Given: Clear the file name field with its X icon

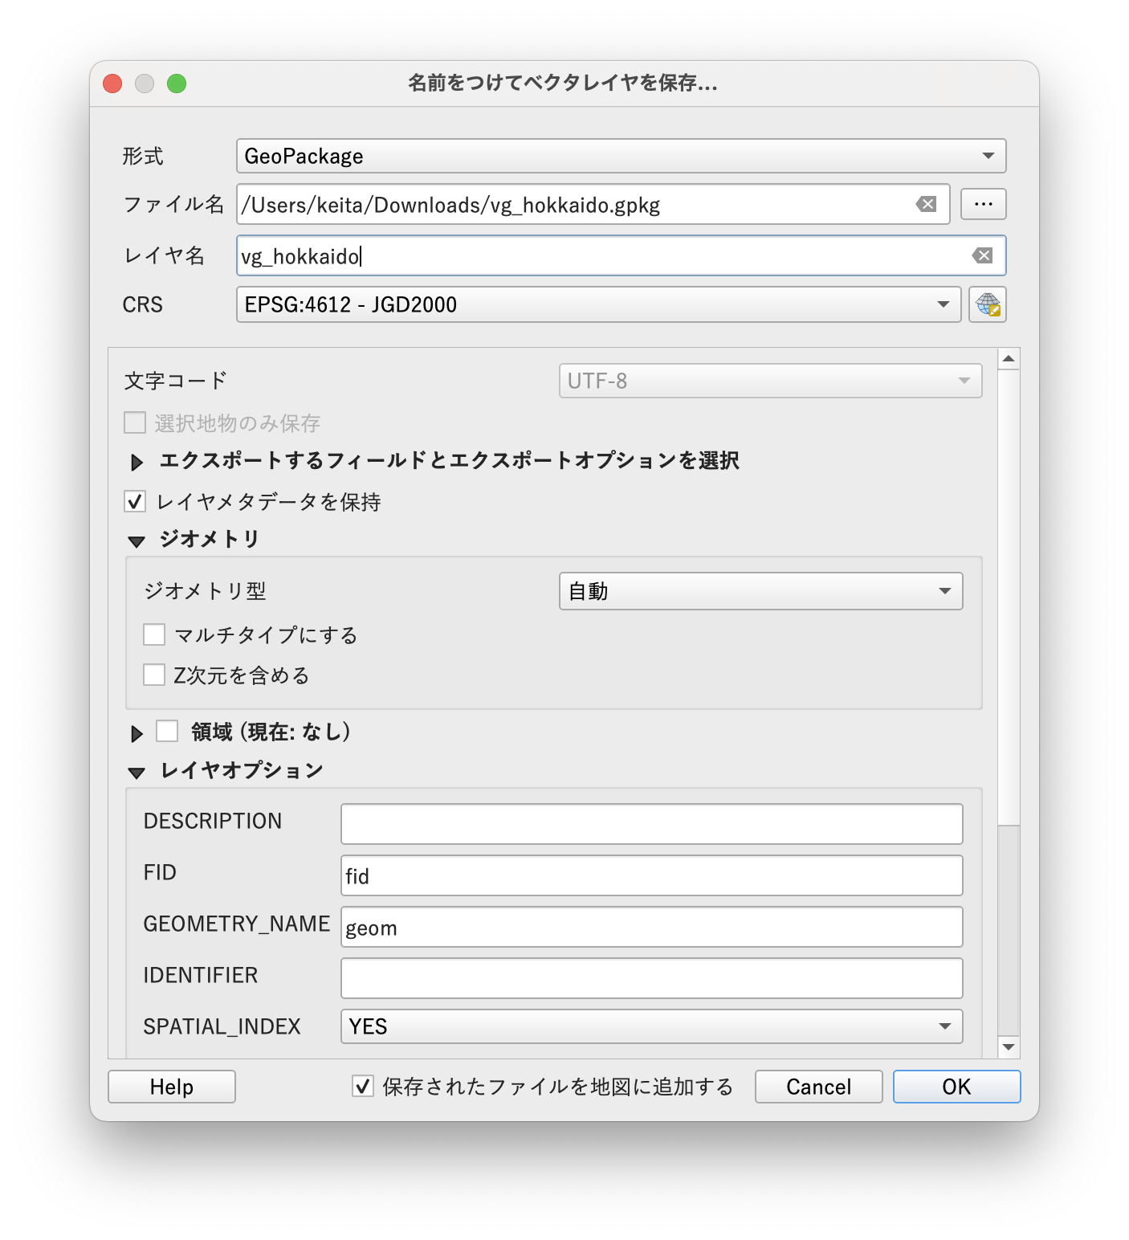Looking at the screenshot, I should click(927, 204).
